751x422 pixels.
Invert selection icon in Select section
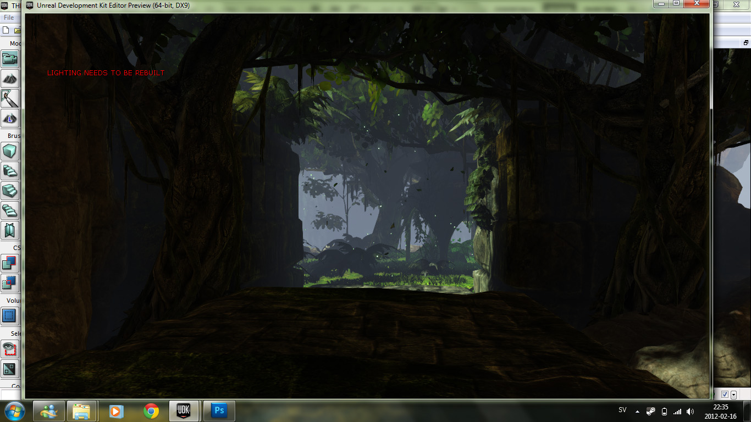click(x=10, y=368)
